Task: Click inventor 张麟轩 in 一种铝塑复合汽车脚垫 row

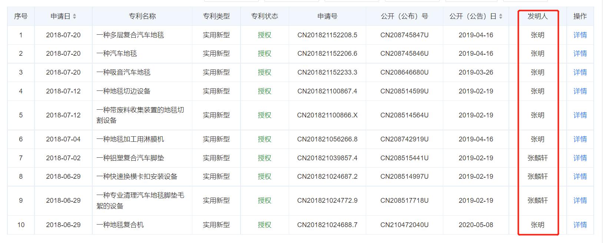Action: tap(537, 158)
